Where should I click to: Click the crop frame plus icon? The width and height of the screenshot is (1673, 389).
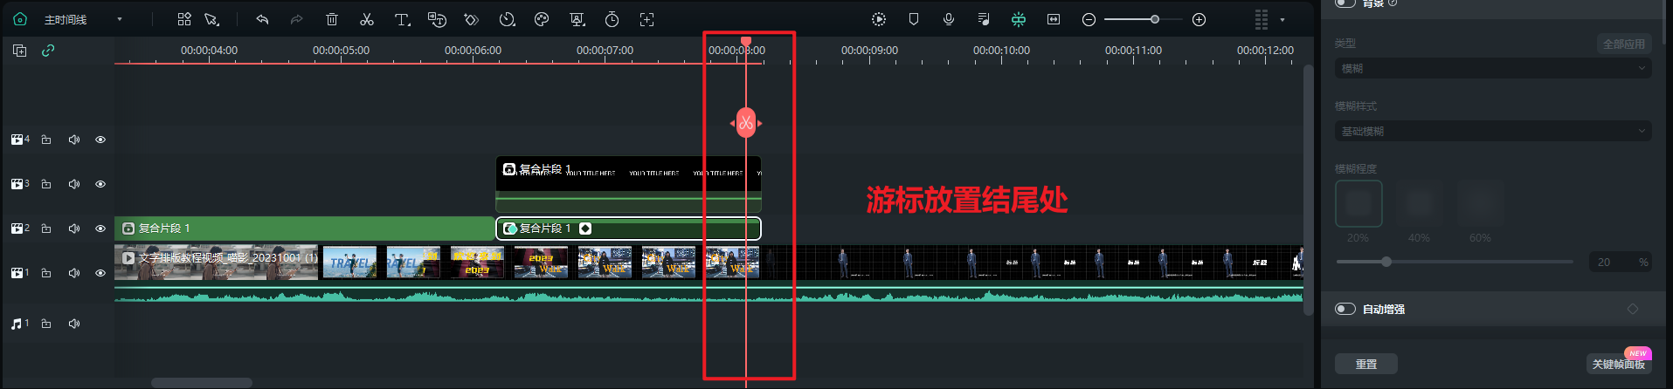pos(646,19)
